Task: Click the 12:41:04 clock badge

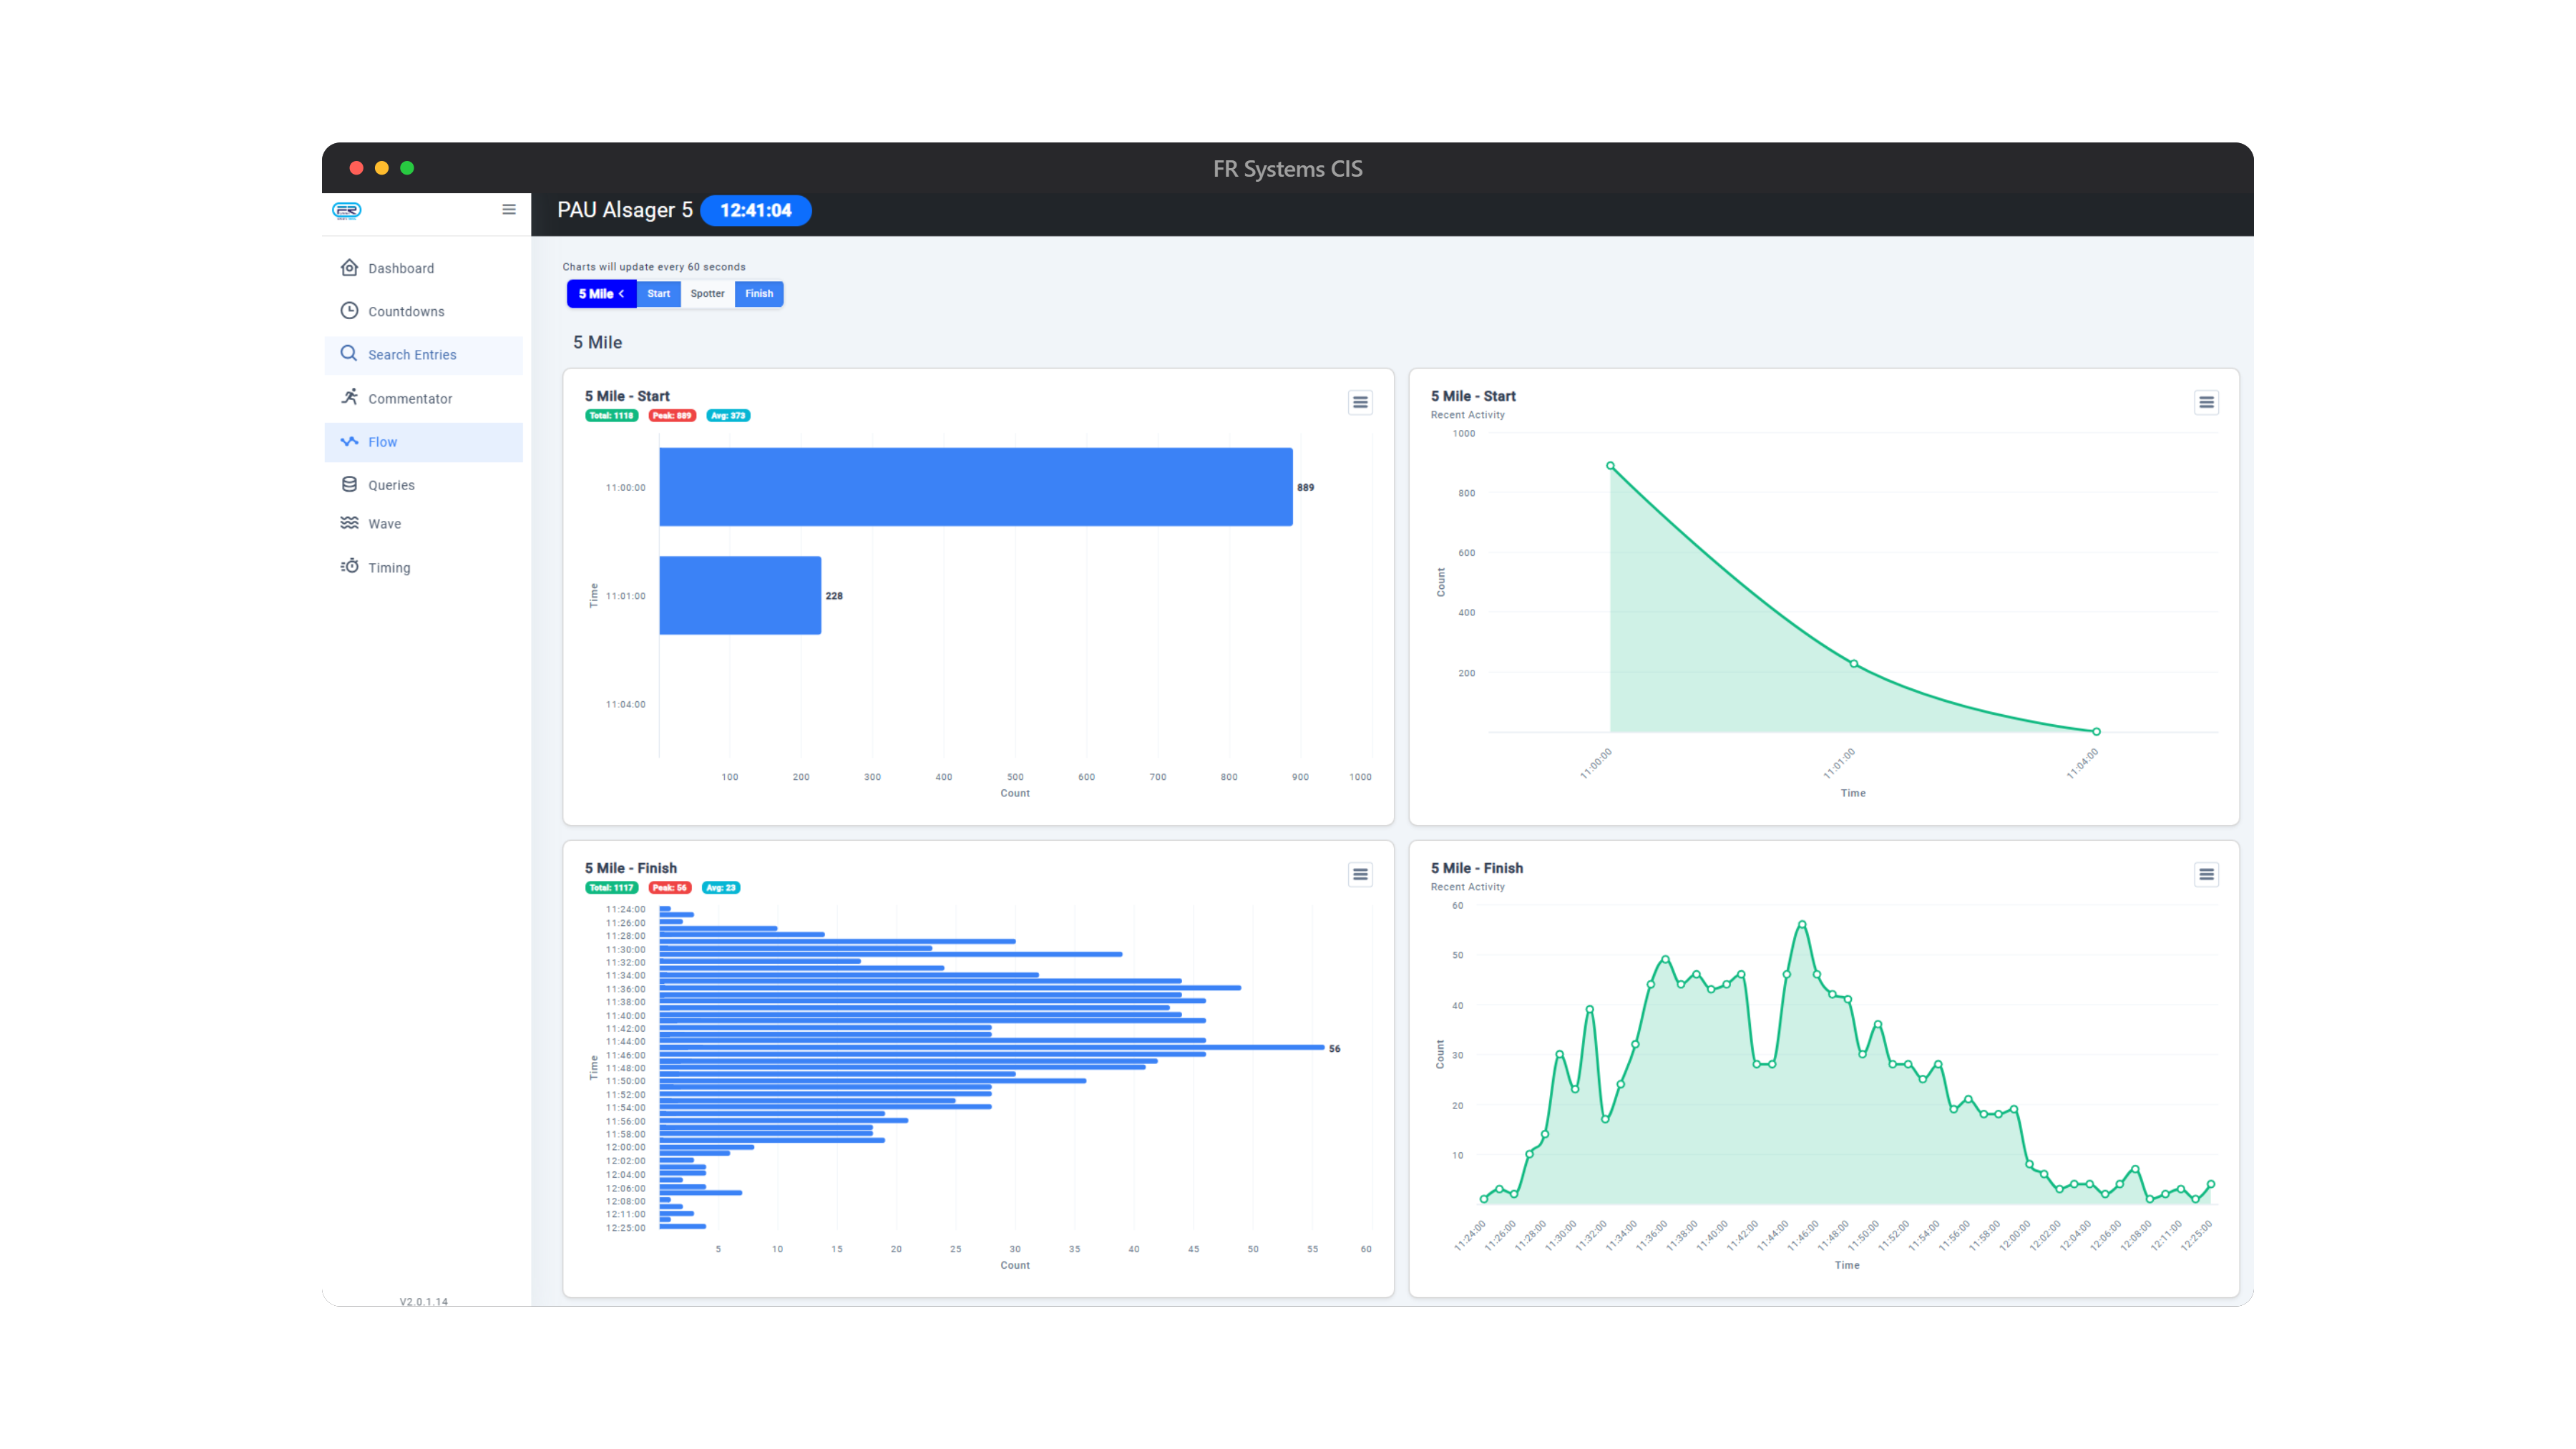Action: pos(755,211)
